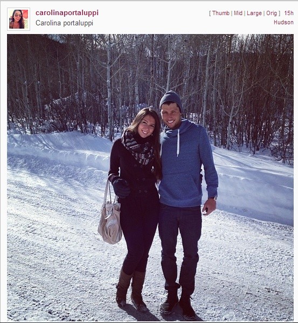This screenshot has height=323, width=298.
Task: Switch to the Mid image size
Action: [238, 13]
